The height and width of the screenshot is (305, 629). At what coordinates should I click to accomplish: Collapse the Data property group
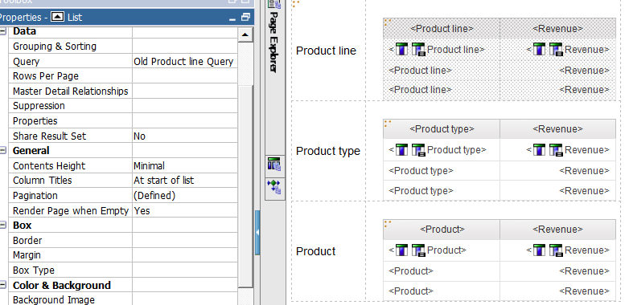coord(3,31)
